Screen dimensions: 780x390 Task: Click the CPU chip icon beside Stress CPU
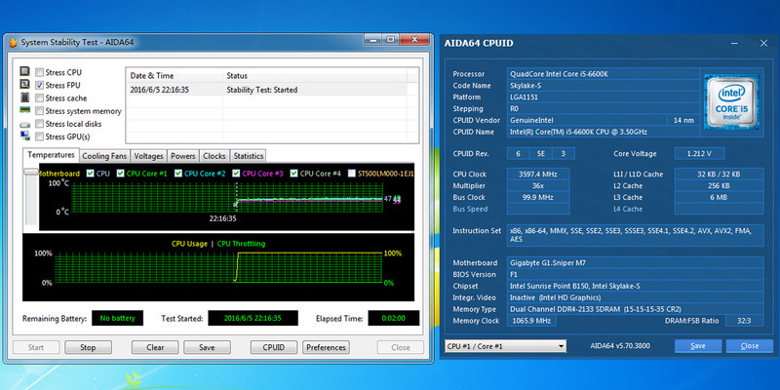24,72
